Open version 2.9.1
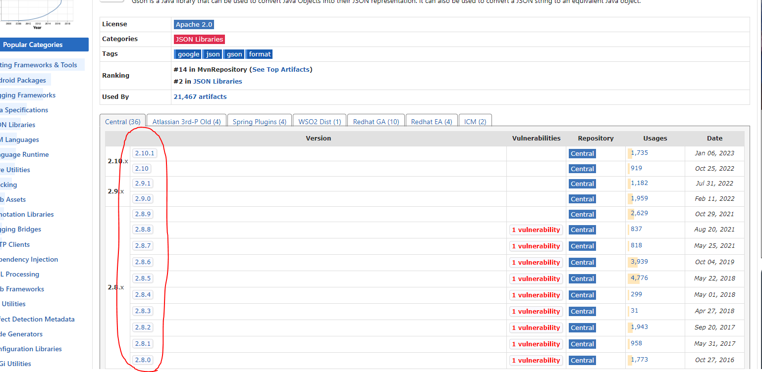The height and width of the screenshot is (372, 762). tap(143, 184)
